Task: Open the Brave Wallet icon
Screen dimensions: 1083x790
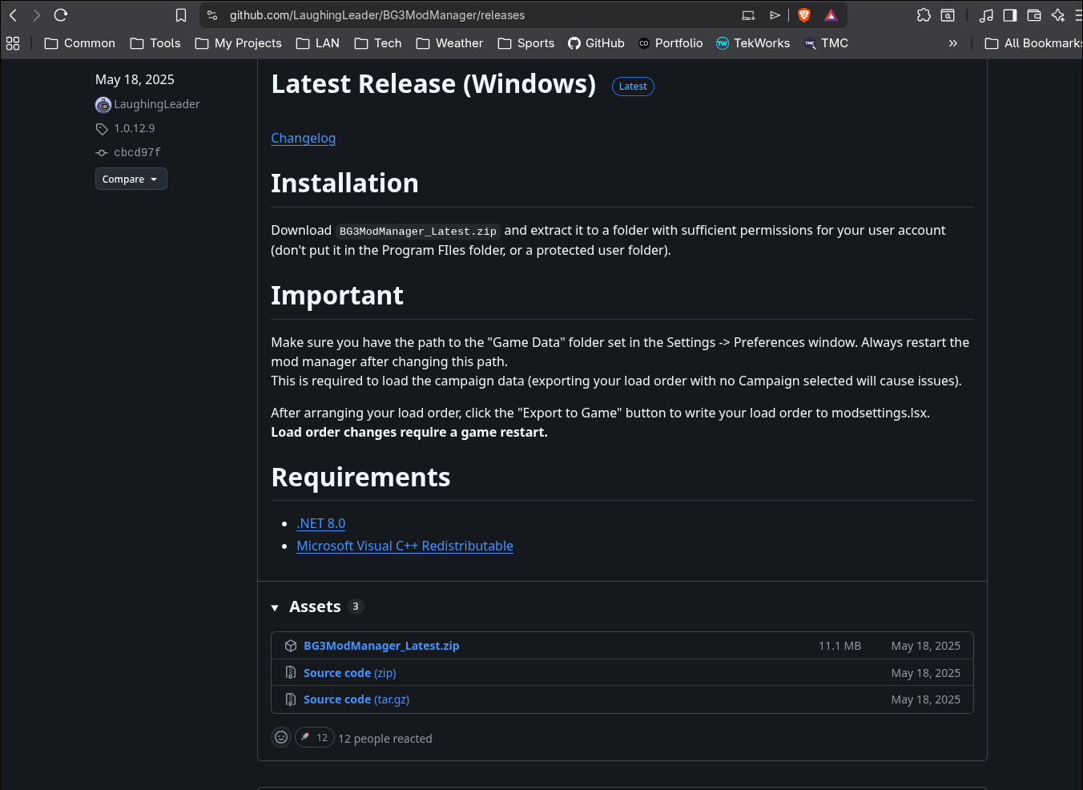Action: tap(1034, 15)
